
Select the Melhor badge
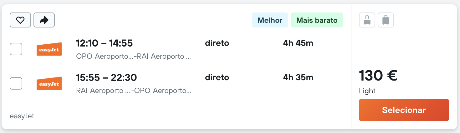click(270, 20)
